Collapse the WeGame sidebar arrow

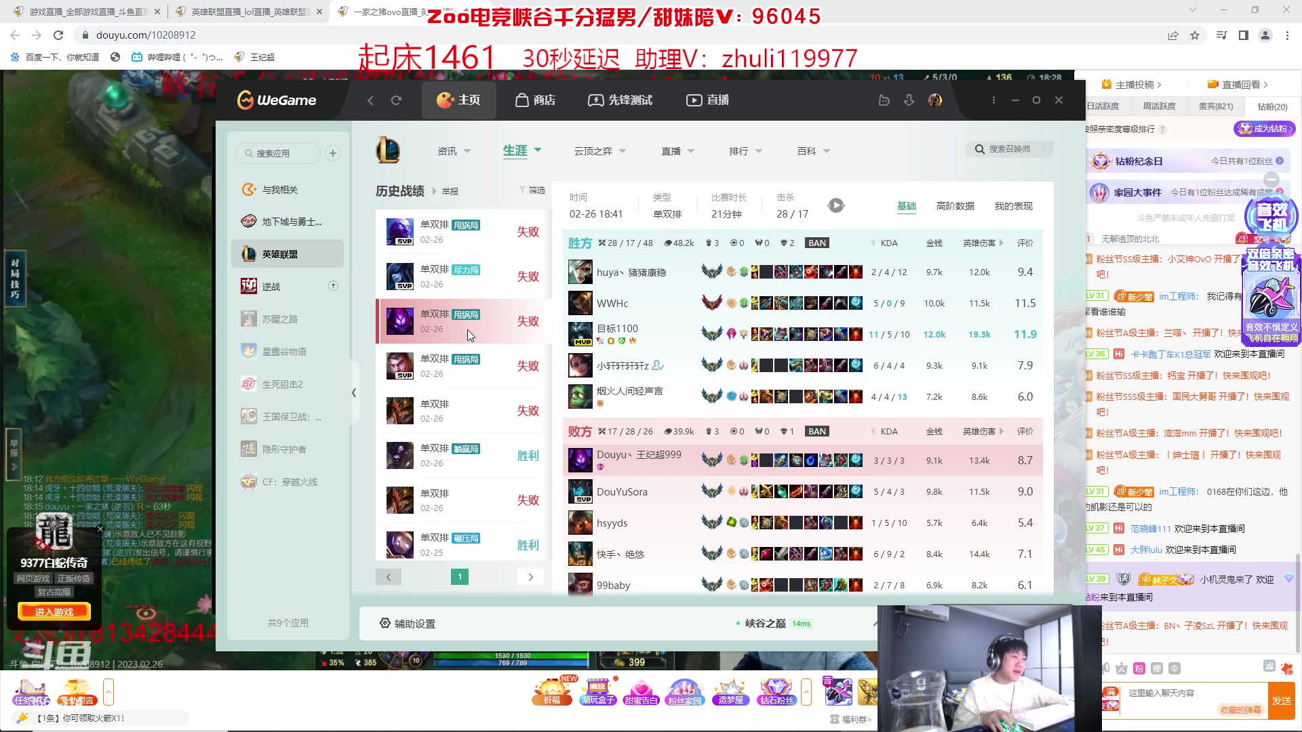(353, 392)
